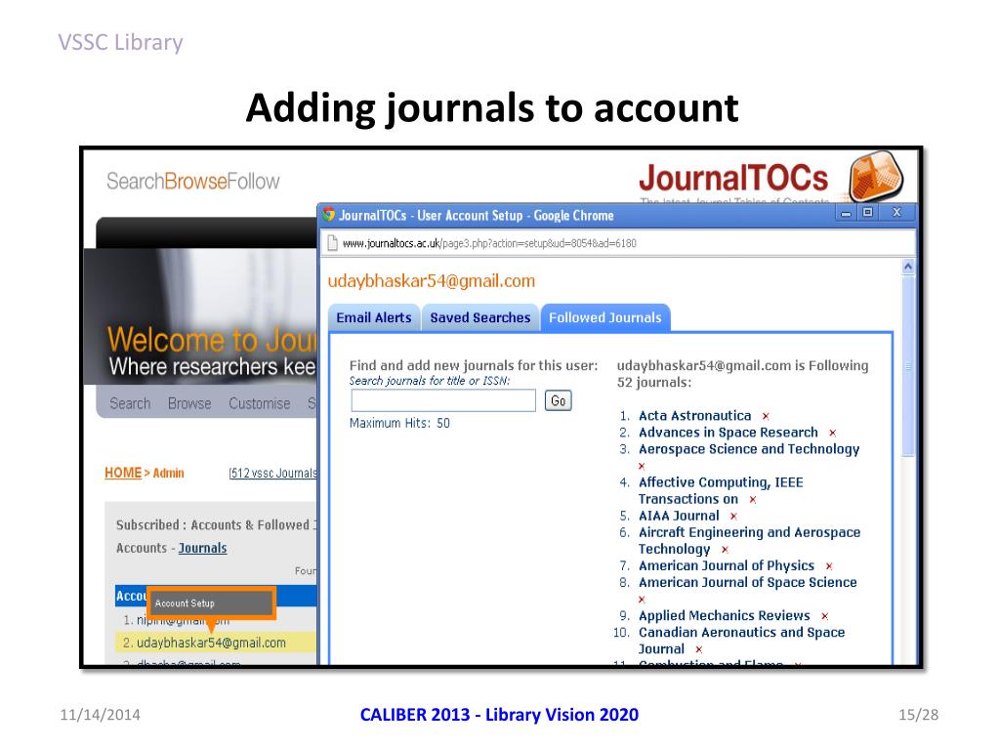Unfollow Applied Mechanics Reviews red X

pos(824,616)
